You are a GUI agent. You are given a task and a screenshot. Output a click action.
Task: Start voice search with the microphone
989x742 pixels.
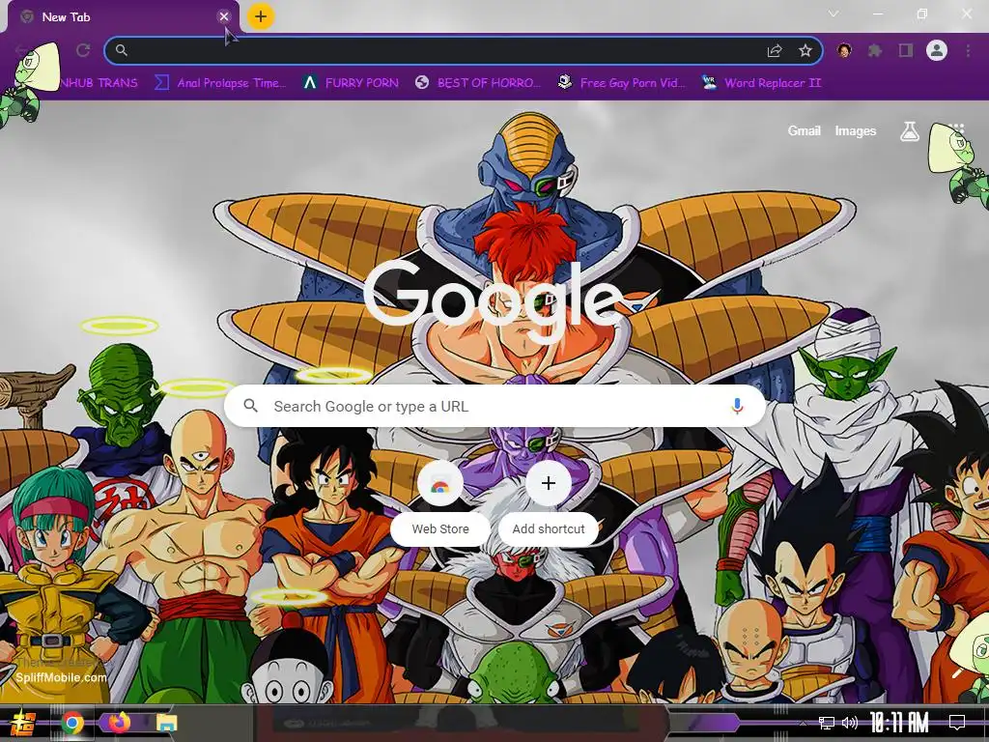click(x=737, y=406)
